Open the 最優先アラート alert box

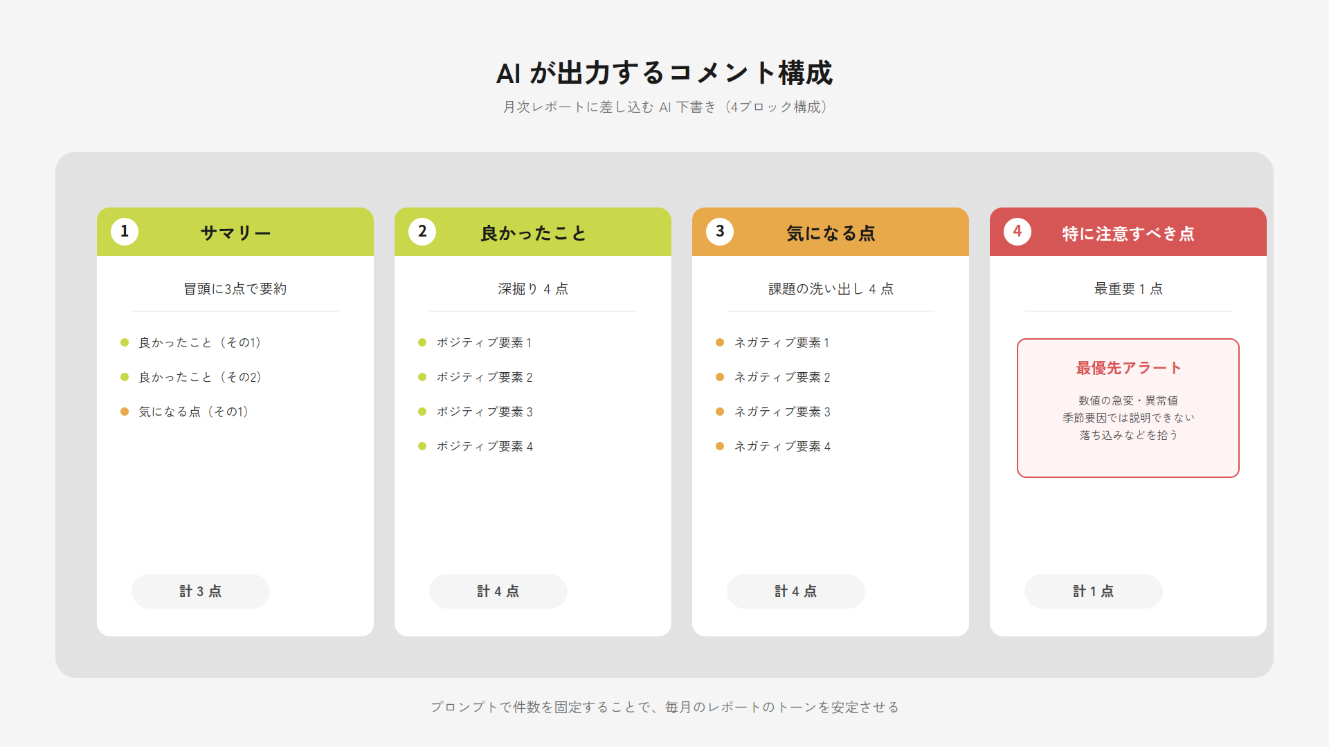click(x=1127, y=407)
